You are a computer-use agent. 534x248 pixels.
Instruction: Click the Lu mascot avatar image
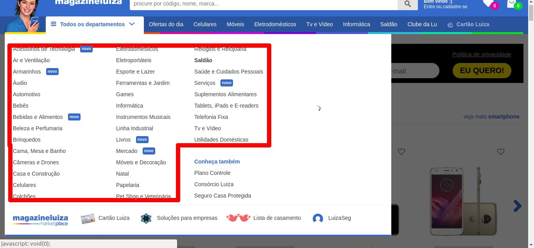pyautogui.click(x=24, y=16)
